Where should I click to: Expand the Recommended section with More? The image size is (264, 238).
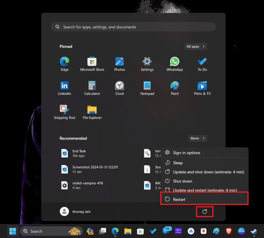(197, 138)
